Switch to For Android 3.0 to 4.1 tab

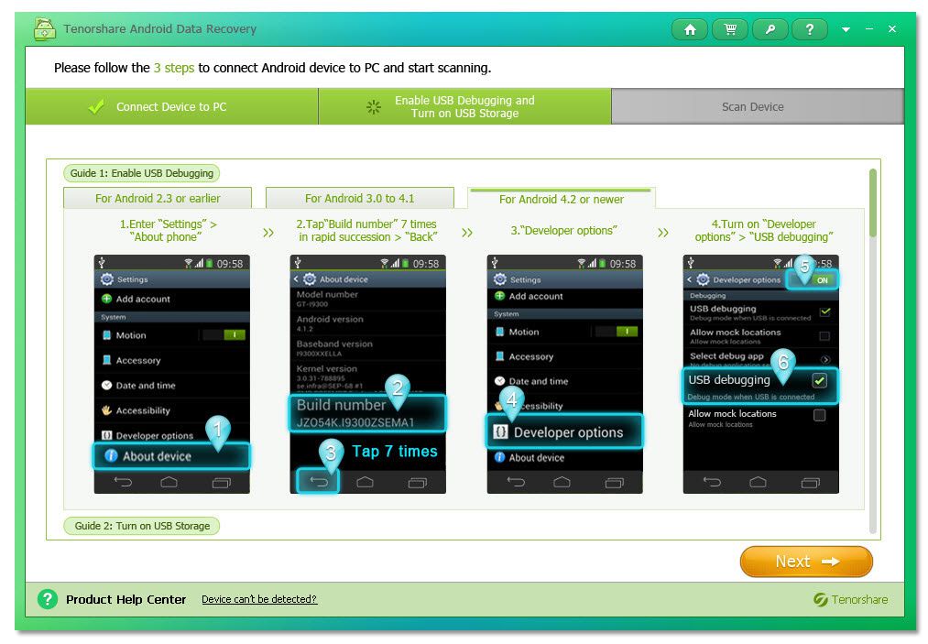coord(360,198)
